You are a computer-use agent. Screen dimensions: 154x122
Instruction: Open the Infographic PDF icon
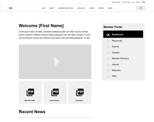coord(80,92)
